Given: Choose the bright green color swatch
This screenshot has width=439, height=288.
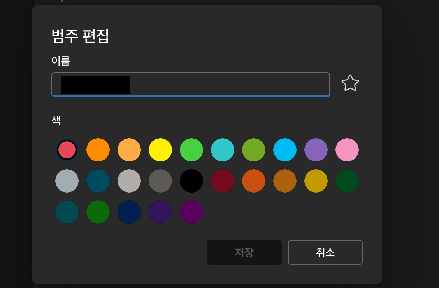Looking at the screenshot, I should click(x=191, y=149).
